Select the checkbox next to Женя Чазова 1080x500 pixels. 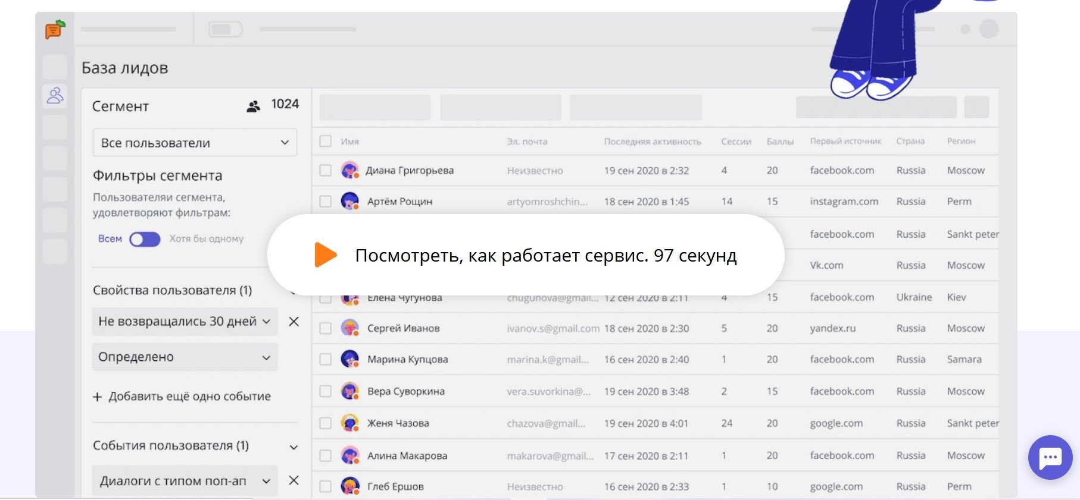[326, 423]
